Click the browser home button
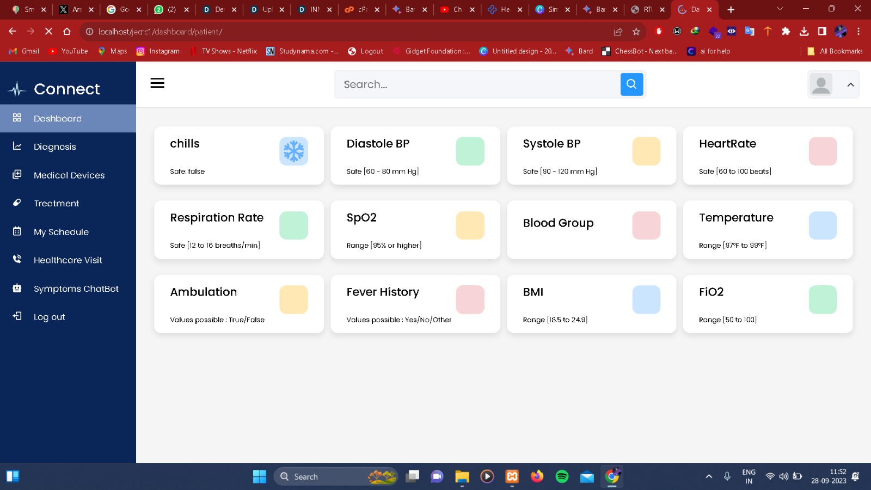The height and width of the screenshot is (490, 871). point(66,32)
